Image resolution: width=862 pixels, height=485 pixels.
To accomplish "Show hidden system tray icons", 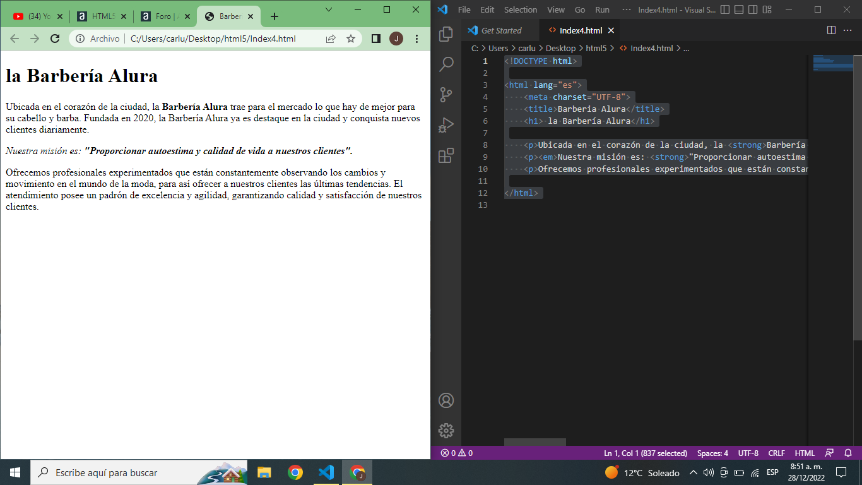I will [693, 472].
